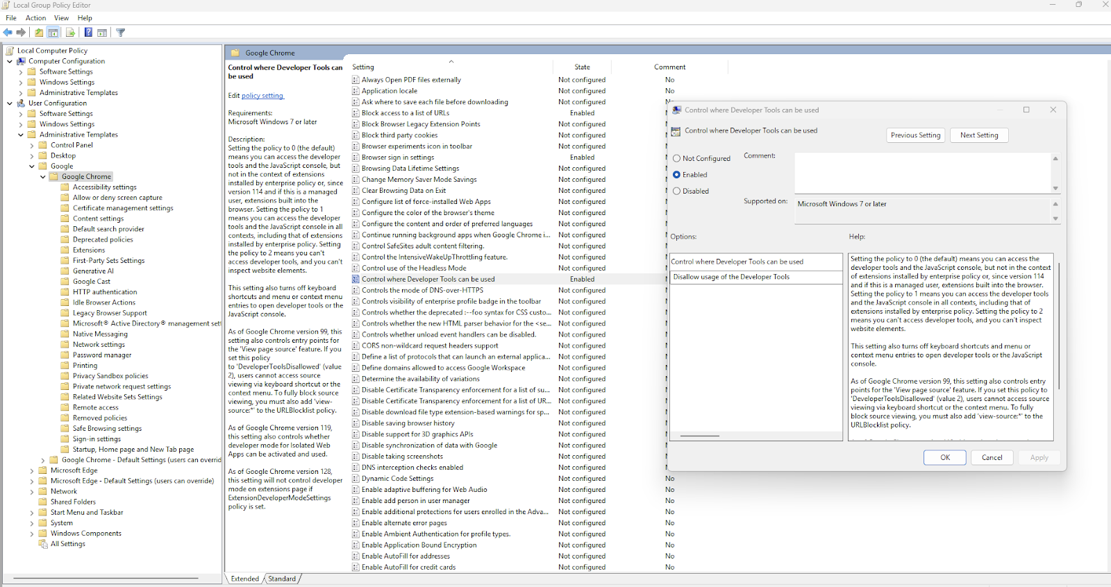1111x587 pixels.
Task: Select the Disabled radio button
Action: (677, 192)
